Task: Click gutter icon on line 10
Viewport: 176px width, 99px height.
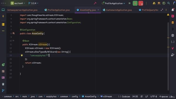Action: pyautogui.click(x=13, y=41)
